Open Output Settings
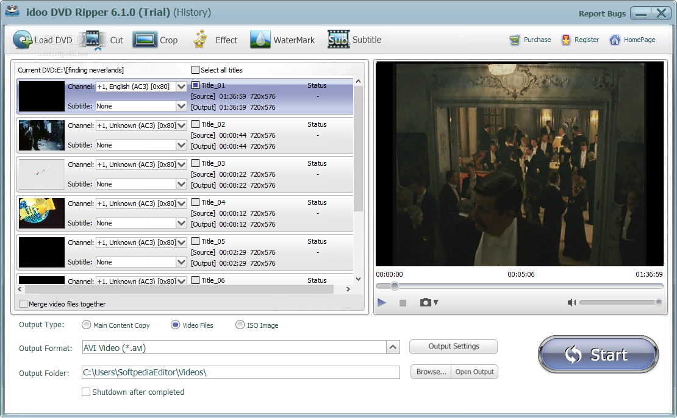677x418 pixels. [x=453, y=346]
